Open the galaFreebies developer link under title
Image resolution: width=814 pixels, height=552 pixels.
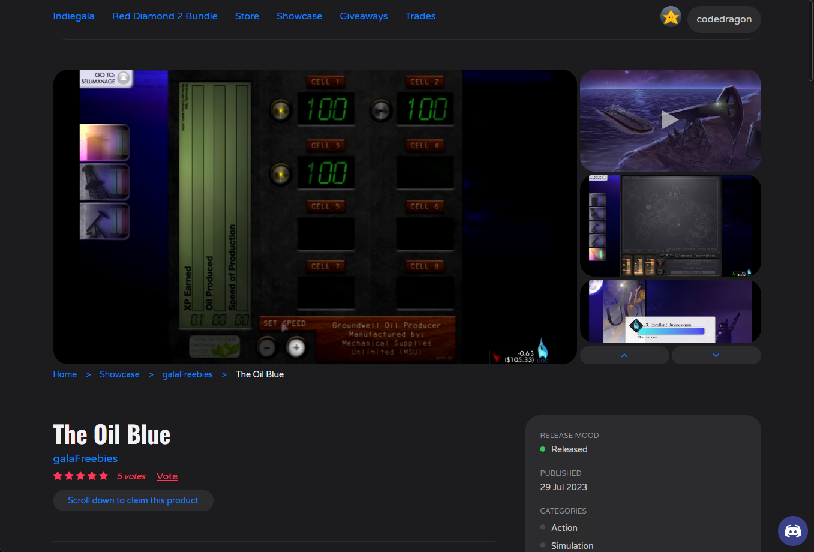(x=85, y=458)
